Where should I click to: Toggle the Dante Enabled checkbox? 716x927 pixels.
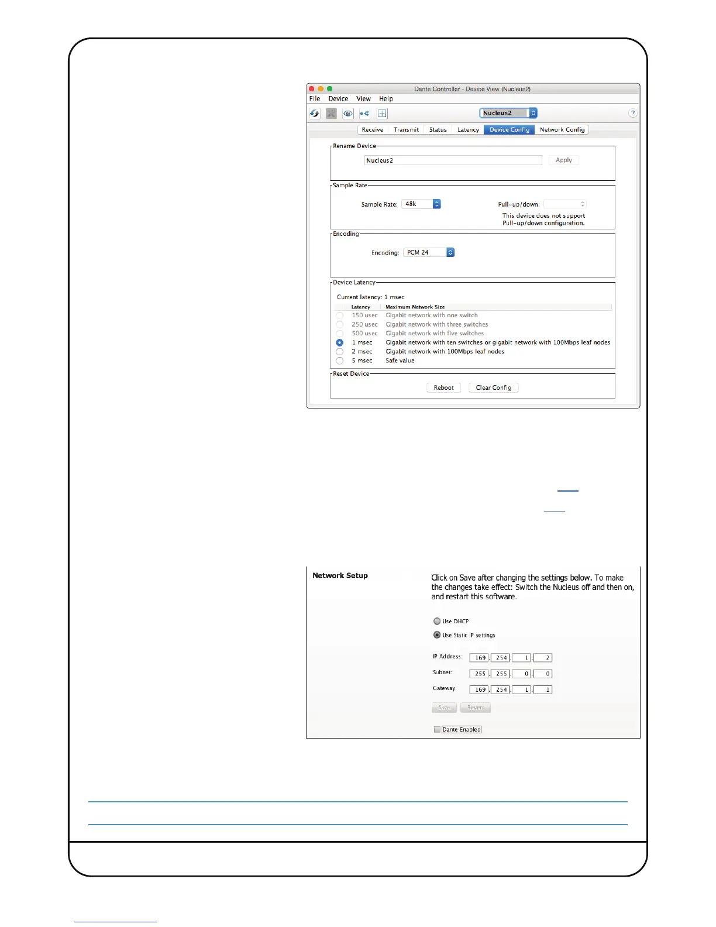(437, 729)
